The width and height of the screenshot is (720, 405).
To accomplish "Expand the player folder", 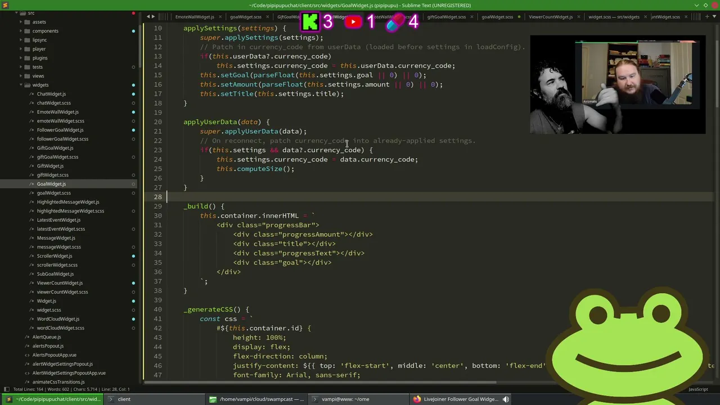I will pos(21,49).
